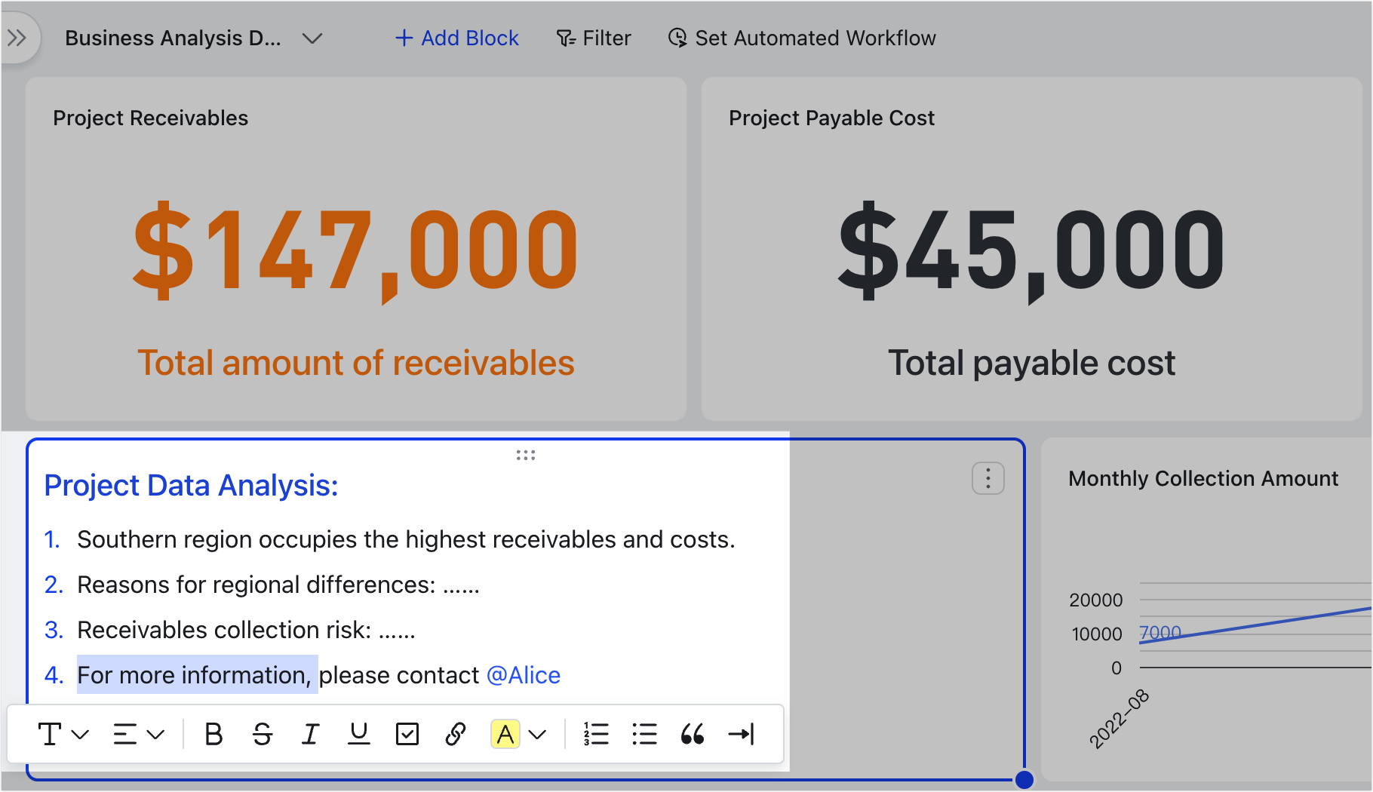The image size is (1373, 792).
Task: Increase indent of selected line
Action: [741, 734]
